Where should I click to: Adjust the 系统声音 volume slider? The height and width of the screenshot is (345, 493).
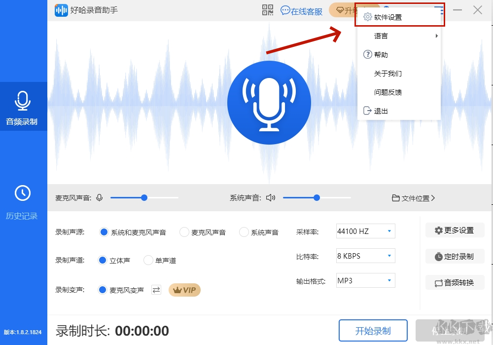pos(316,197)
